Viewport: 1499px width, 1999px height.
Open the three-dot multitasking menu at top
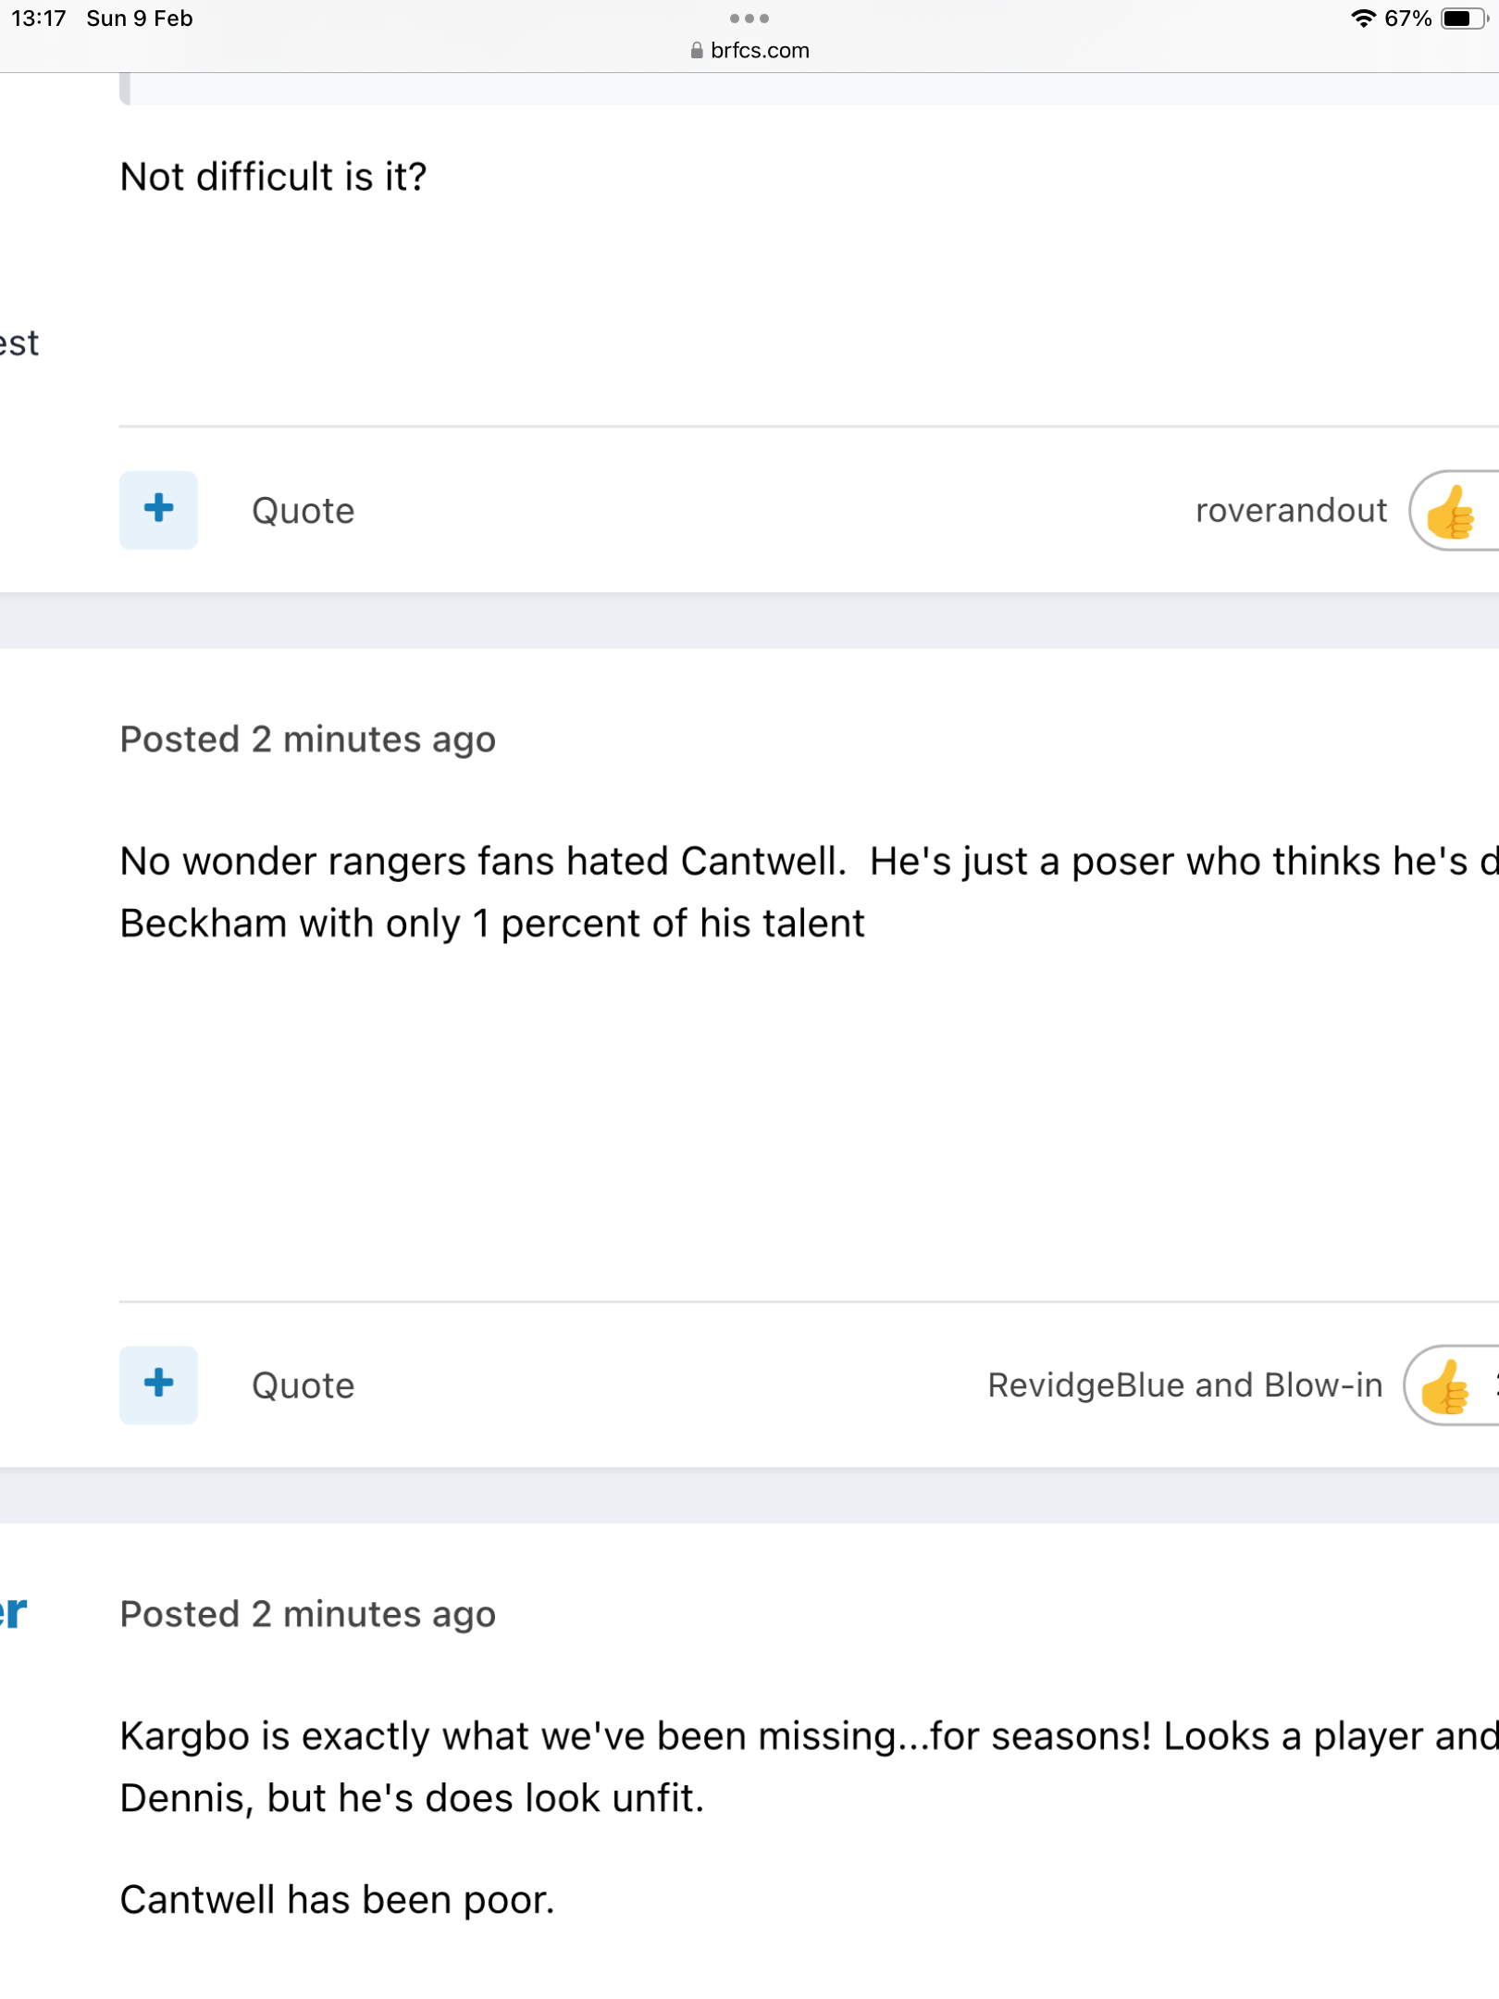coord(749,19)
